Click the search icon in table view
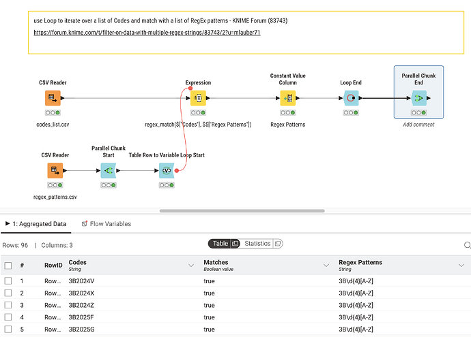The width and height of the screenshot is (471, 337). click(467, 245)
